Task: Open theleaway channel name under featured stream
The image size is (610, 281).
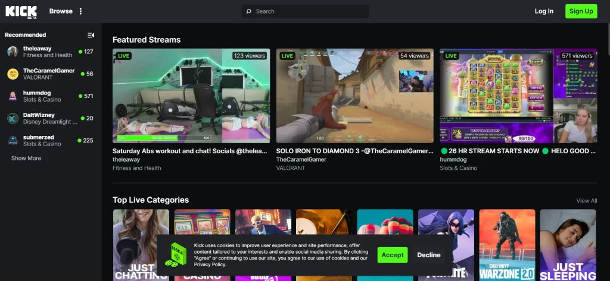Action: [126, 160]
